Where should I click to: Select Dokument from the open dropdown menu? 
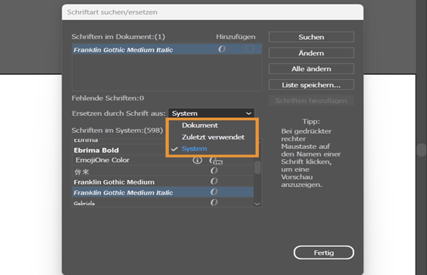200,125
